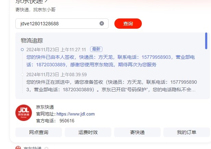
Task: Open 我的订单 my orders
Action: pyautogui.click(x=186, y=132)
